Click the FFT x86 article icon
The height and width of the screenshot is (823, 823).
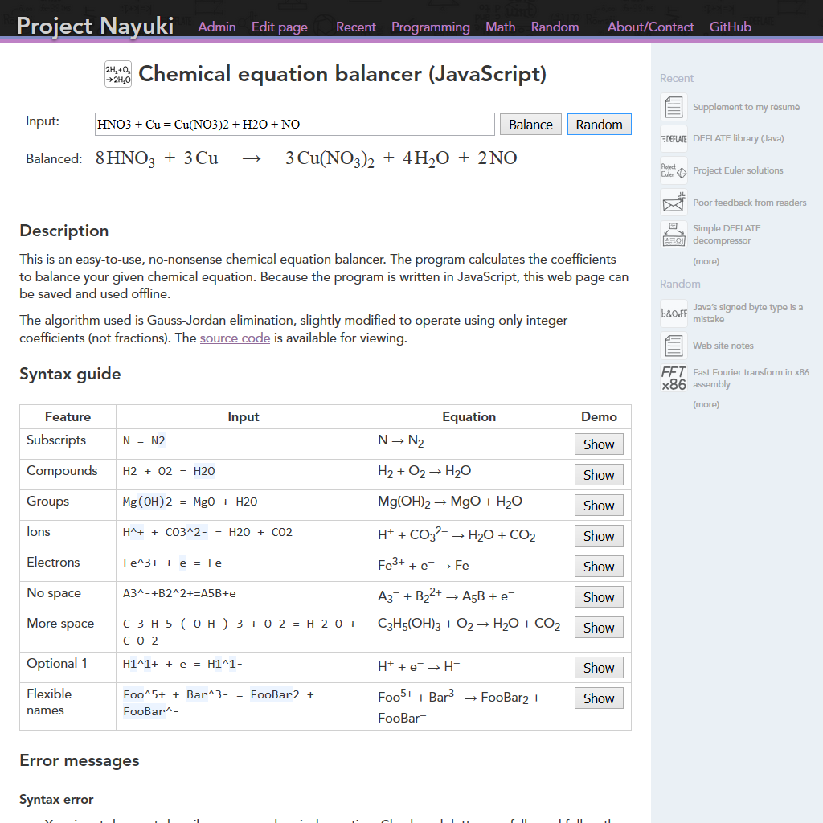click(x=674, y=378)
